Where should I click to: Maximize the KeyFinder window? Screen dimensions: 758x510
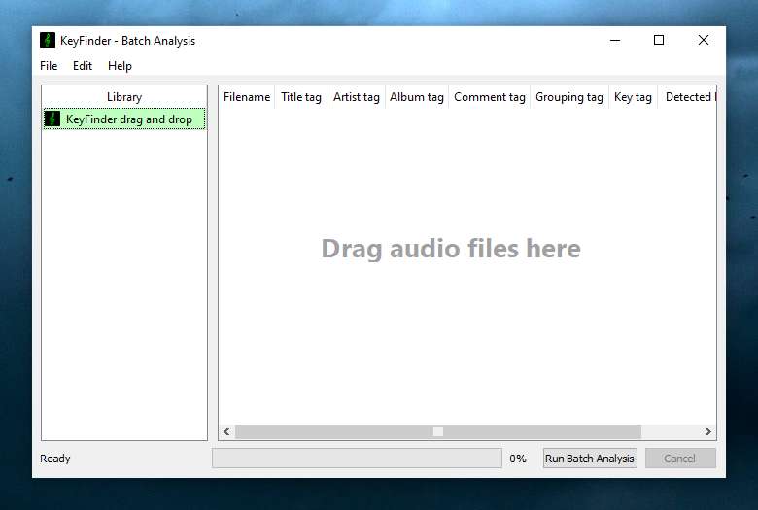click(x=659, y=40)
